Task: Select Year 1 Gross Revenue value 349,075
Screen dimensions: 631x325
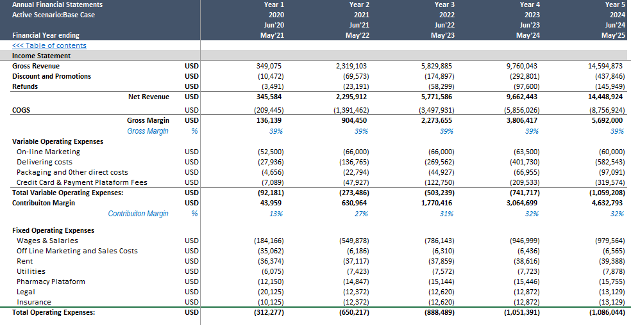Action: coord(269,66)
